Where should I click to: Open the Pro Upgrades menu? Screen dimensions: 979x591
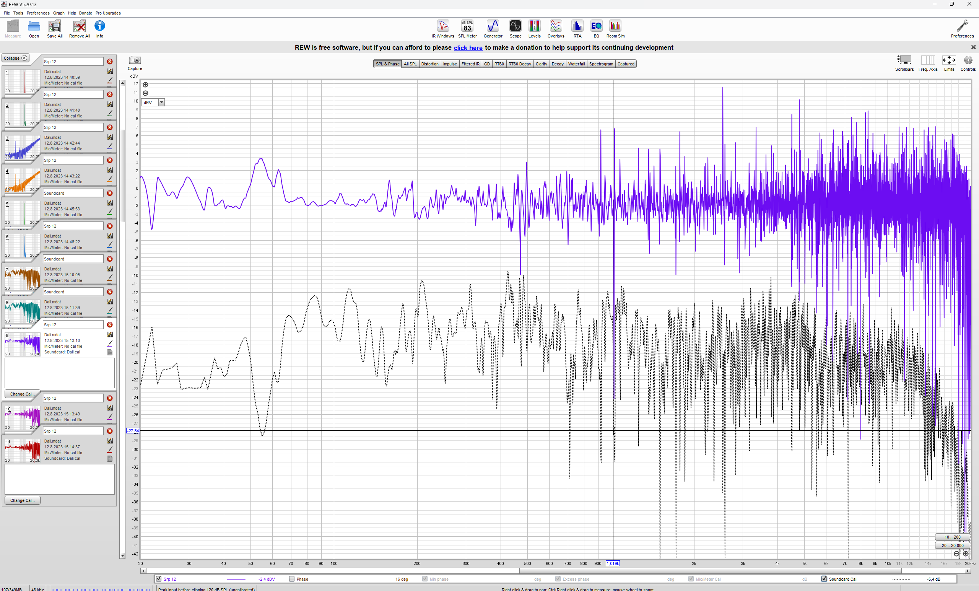pyautogui.click(x=108, y=13)
